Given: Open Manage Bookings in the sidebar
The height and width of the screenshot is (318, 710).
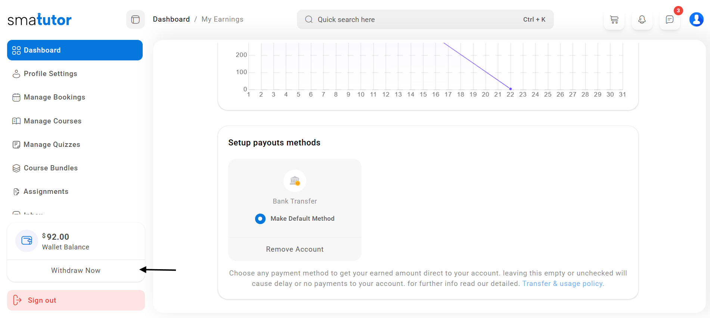Looking at the screenshot, I should click(55, 97).
